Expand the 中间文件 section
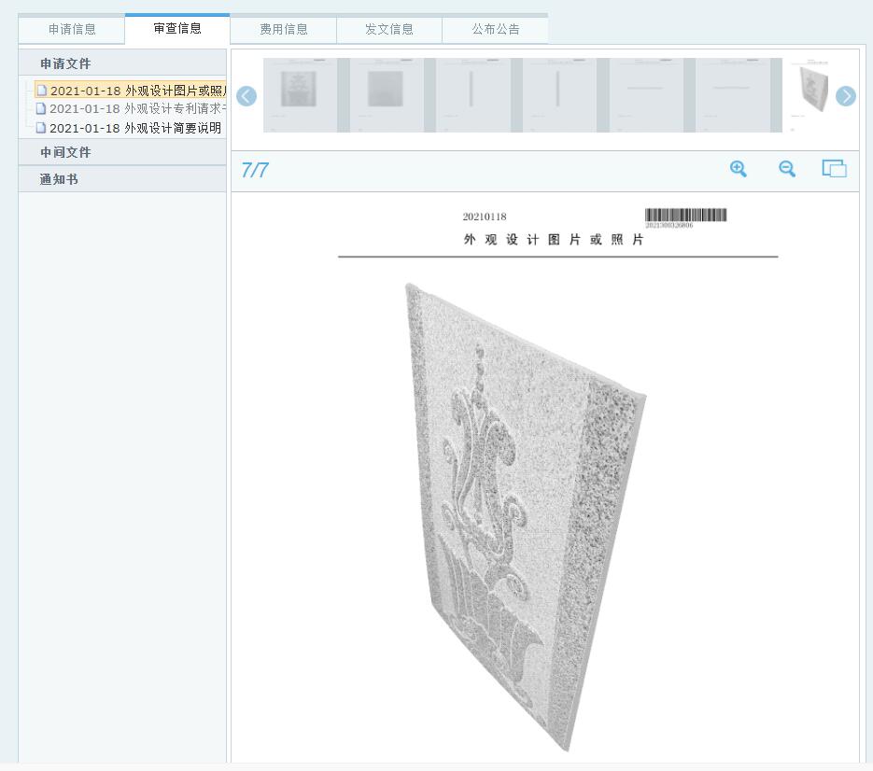 65,152
